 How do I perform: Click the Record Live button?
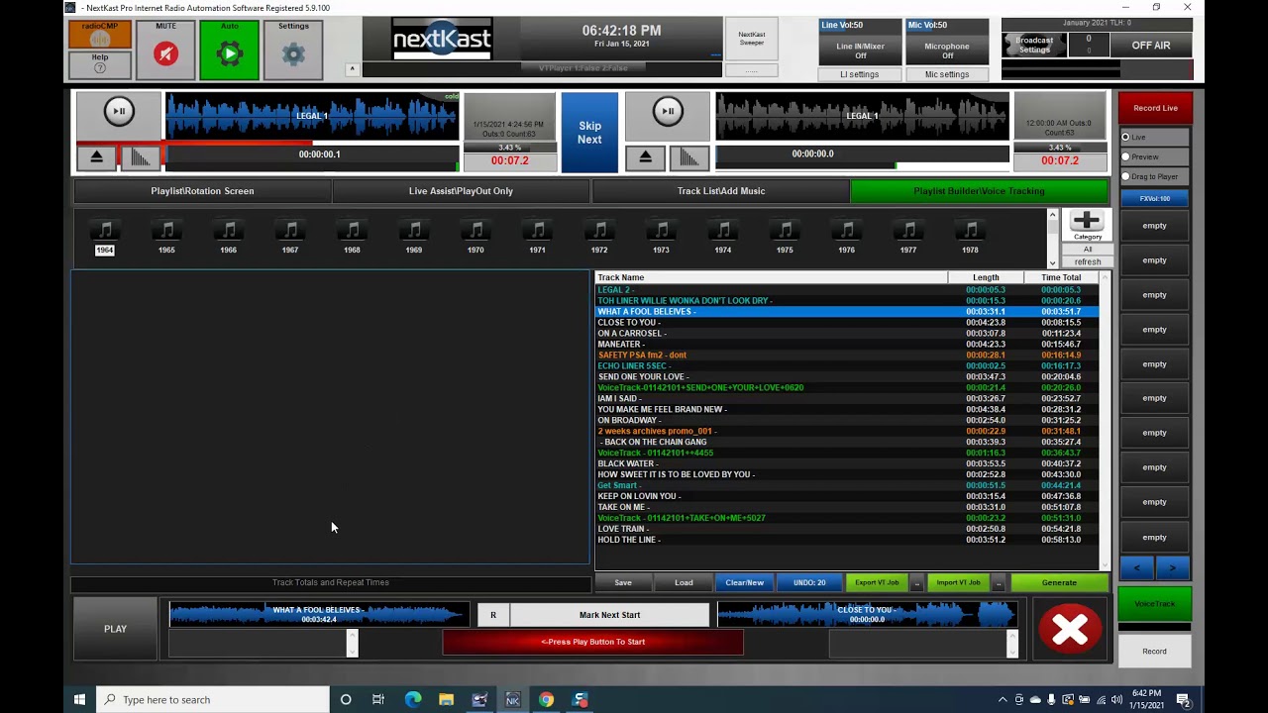pyautogui.click(x=1155, y=108)
